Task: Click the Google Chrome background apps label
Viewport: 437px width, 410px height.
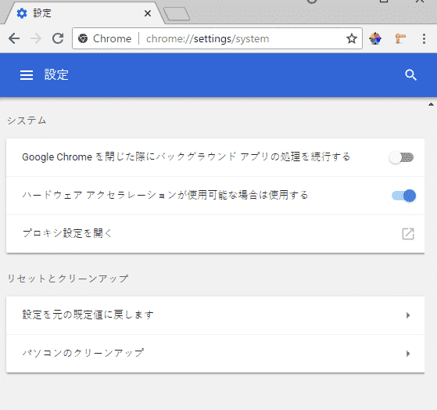Action: pyautogui.click(x=186, y=156)
